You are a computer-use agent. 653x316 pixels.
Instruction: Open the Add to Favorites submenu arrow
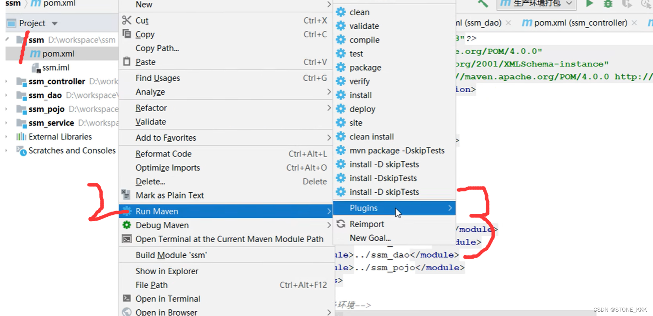click(329, 138)
